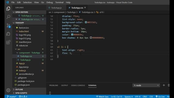Click the VS Code logo icon
Viewport: 174px width, 98px height.
click(x=7, y=2)
